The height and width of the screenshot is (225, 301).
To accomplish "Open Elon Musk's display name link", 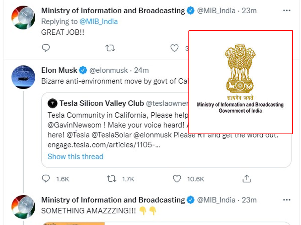I will pyautogui.click(x=59, y=70).
